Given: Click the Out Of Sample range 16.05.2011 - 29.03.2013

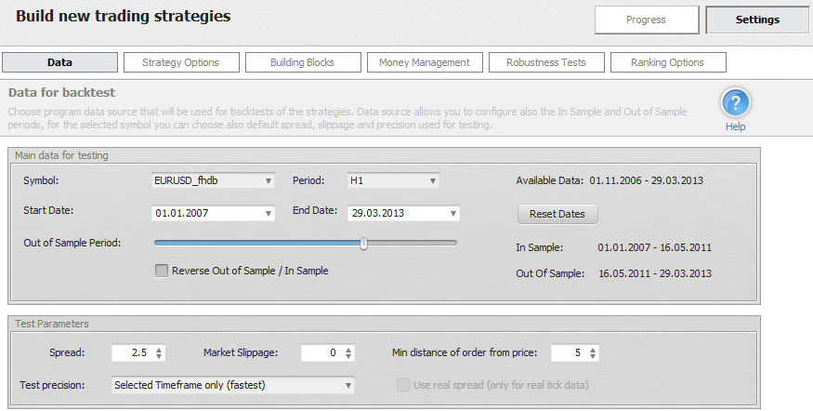Looking at the screenshot, I should click(x=655, y=273).
